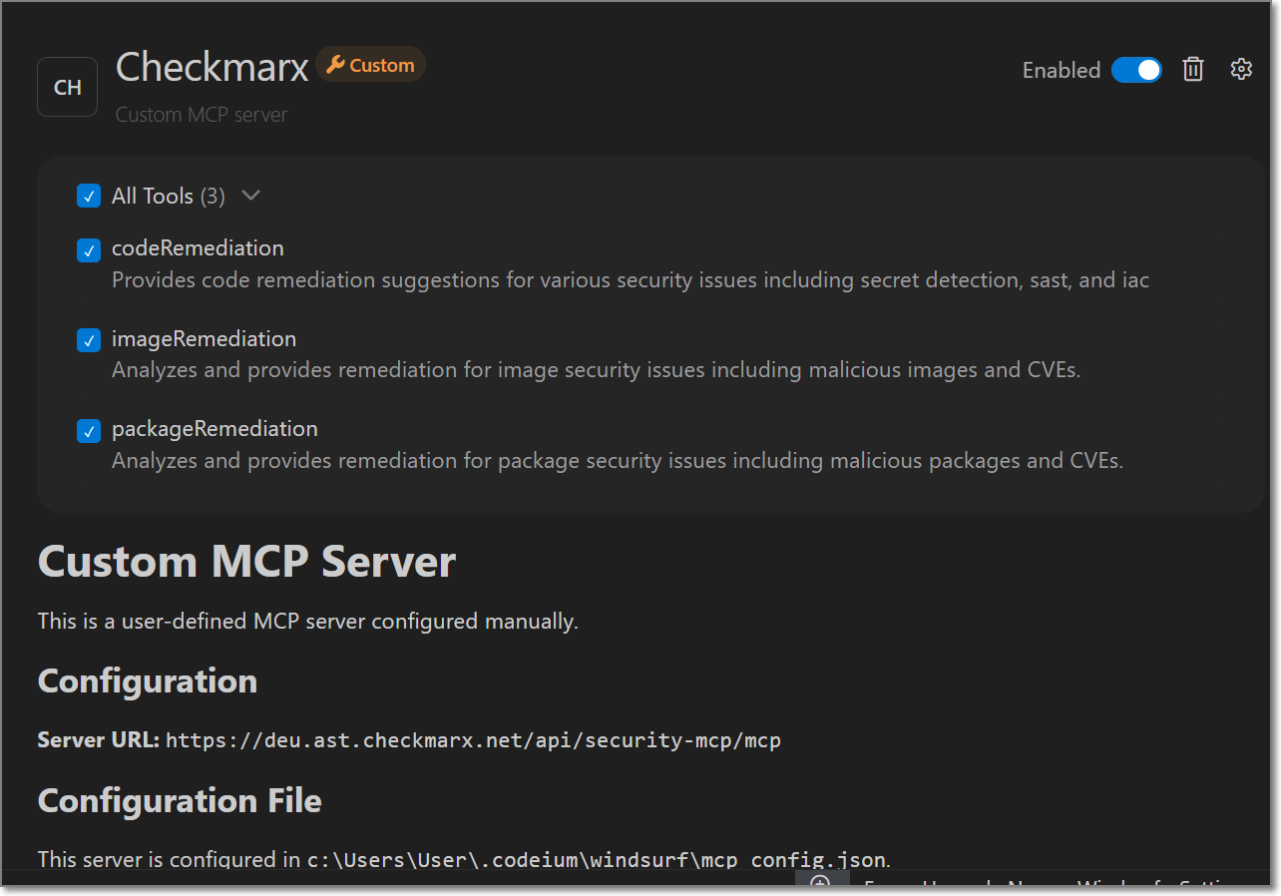Click the circled plus icon at bottom
The height and width of the screenshot is (896, 1281).
(821, 884)
